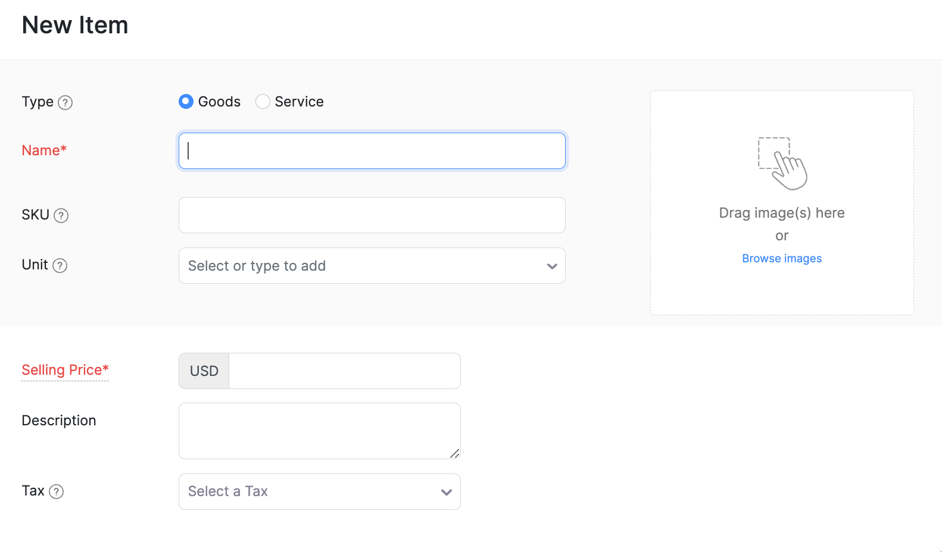Click the Selling Price amount field
Viewport: 942px width, 552px height.
coord(344,371)
